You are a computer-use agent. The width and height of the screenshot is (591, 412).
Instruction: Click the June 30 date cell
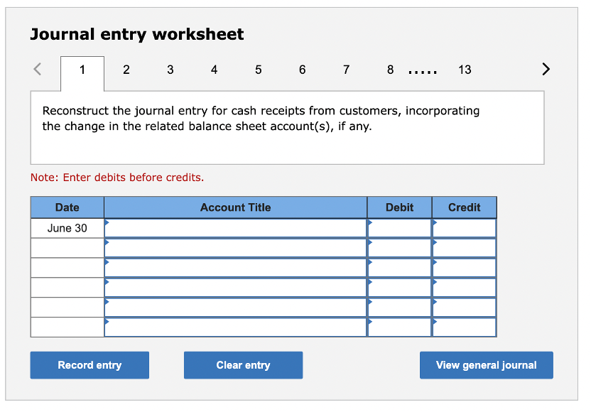[x=67, y=228]
